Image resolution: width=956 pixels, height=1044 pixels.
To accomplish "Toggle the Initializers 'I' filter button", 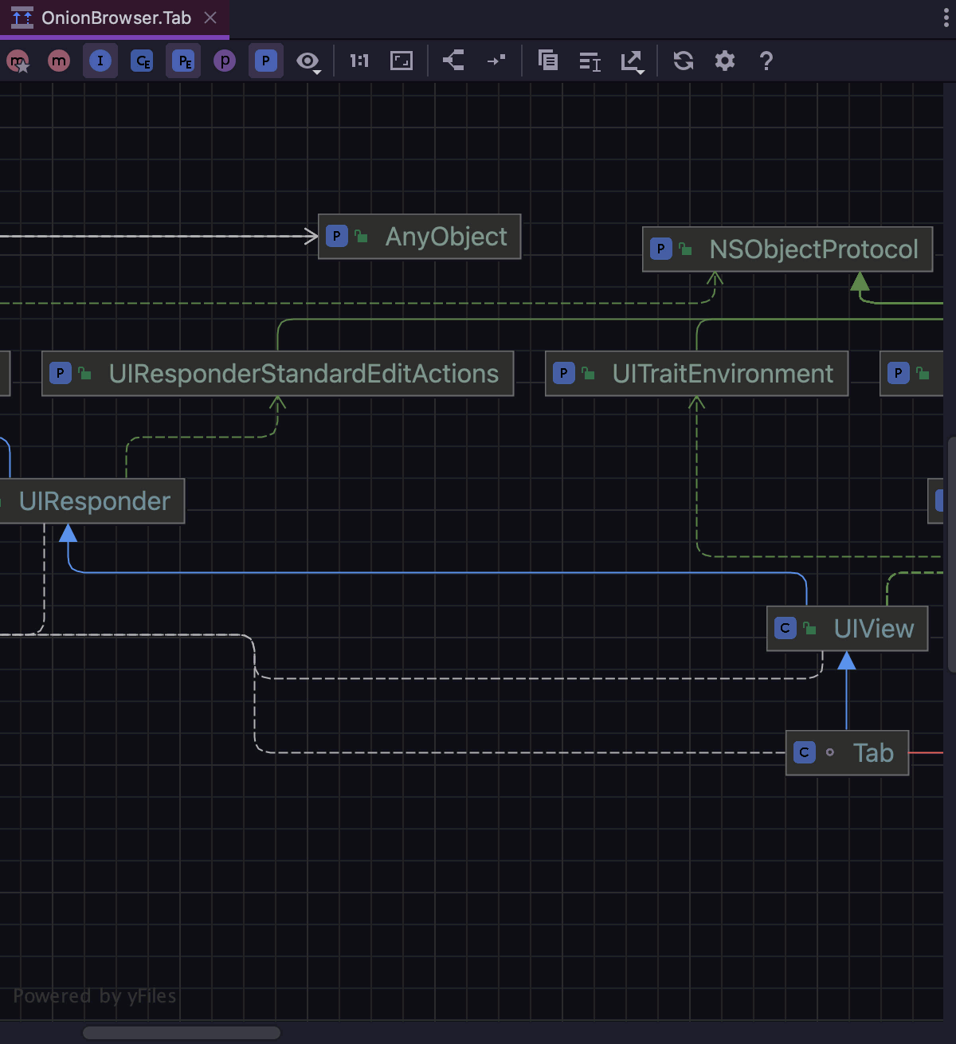I will [100, 61].
